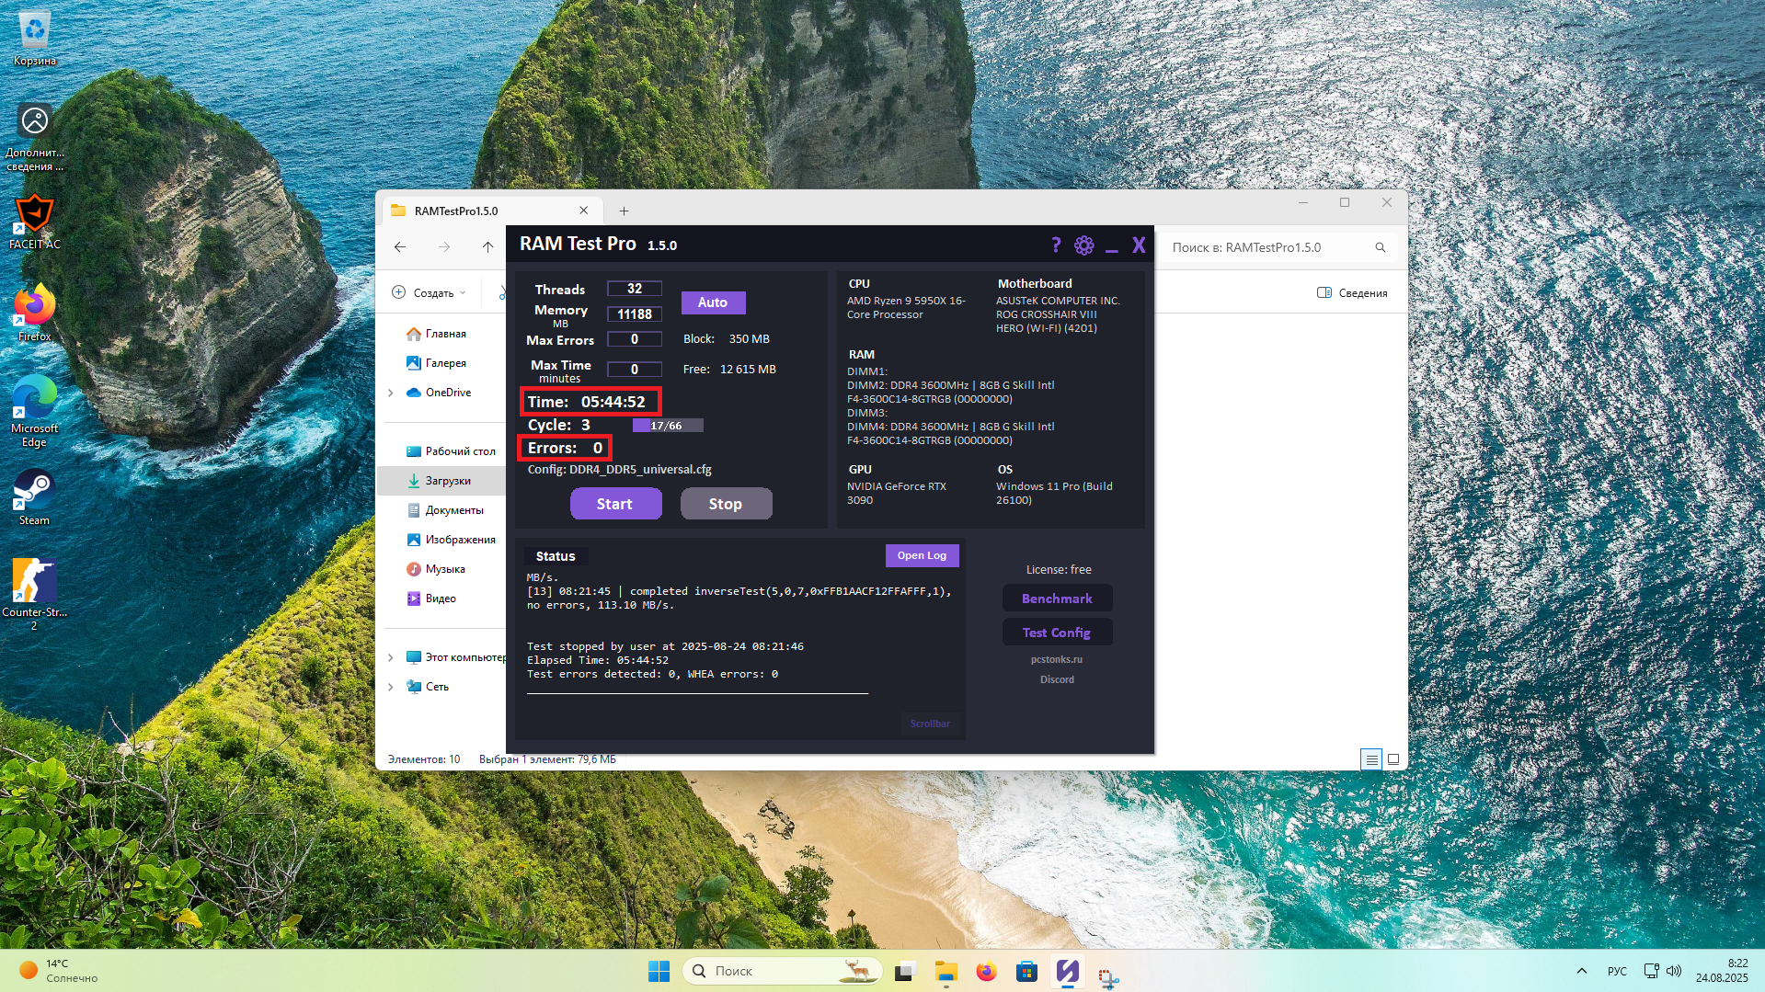This screenshot has height=992, width=1765.
Task: Expand the Network tree node
Action: (x=391, y=687)
